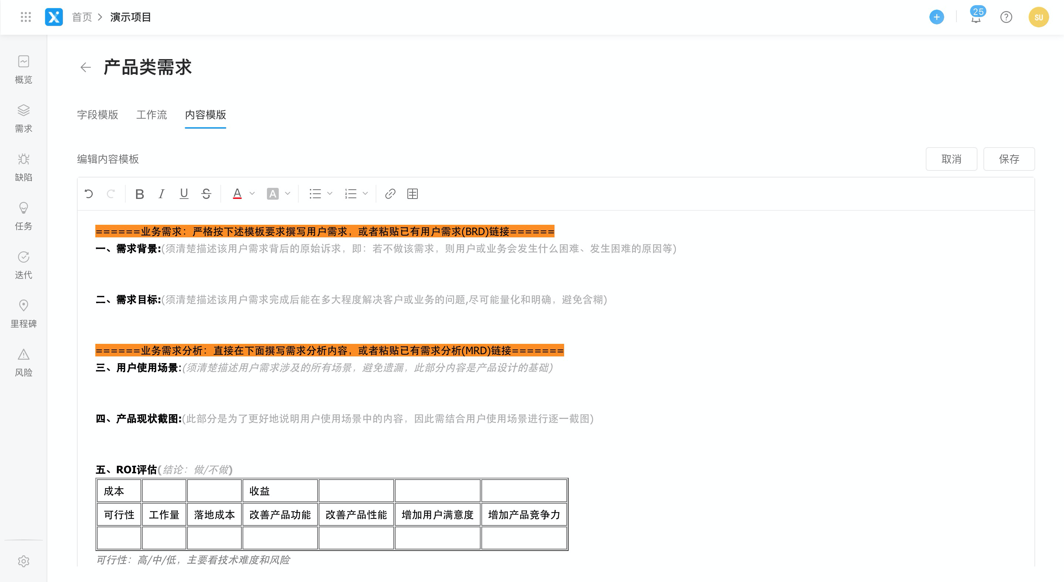Click the 落地成本 table cell

214,514
